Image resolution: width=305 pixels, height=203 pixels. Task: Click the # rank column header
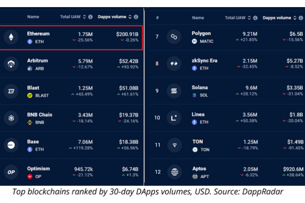(158, 18)
